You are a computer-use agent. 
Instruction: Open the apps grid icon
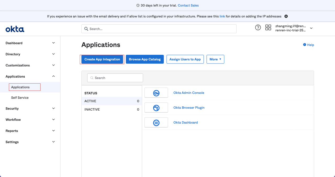tap(268, 27)
